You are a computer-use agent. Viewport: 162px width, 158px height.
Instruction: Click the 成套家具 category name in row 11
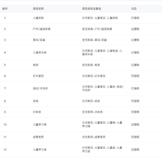point(38,137)
